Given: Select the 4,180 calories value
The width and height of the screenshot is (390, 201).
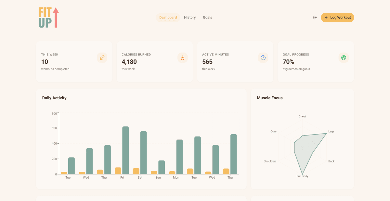Looking at the screenshot, I should pyautogui.click(x=129, y=62).
